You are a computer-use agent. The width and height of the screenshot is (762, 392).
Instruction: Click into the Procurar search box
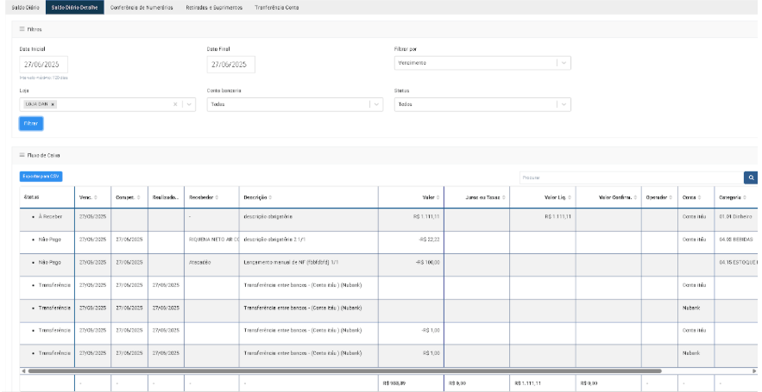(x=632, y=178)
